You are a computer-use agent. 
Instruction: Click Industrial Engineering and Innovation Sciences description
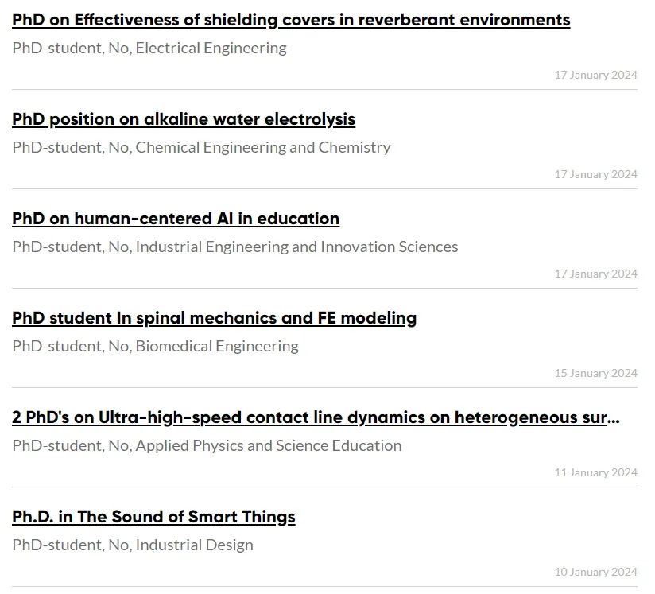(x=234, y=247)
